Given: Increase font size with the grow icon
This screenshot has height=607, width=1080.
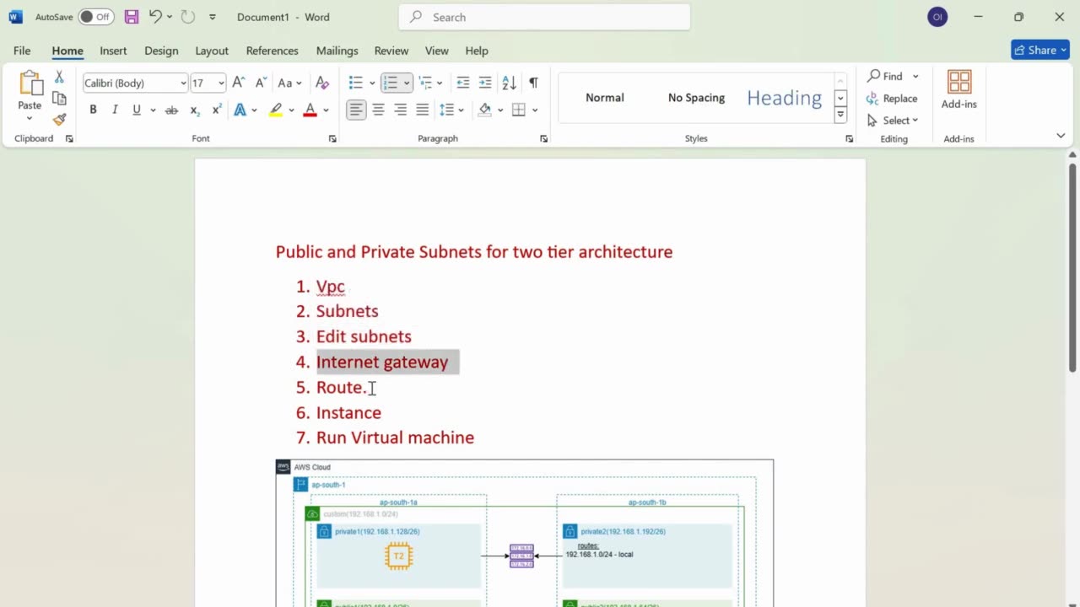Looking at the screenshot, I should [x=239, y=83].
